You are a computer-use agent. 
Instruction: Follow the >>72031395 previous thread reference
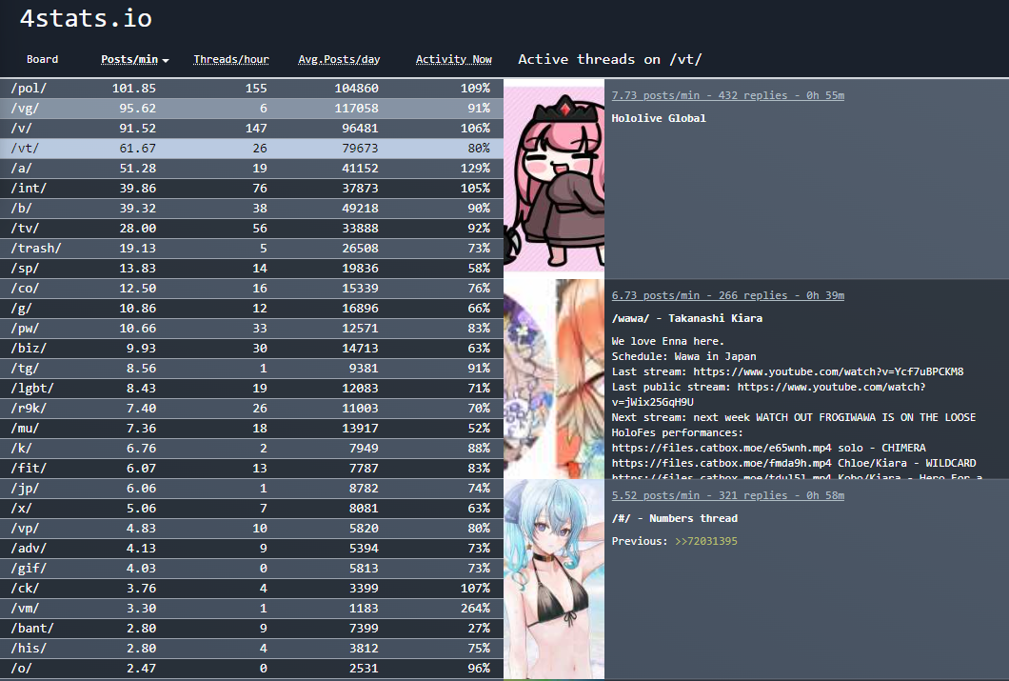click(x=706, y=541)
